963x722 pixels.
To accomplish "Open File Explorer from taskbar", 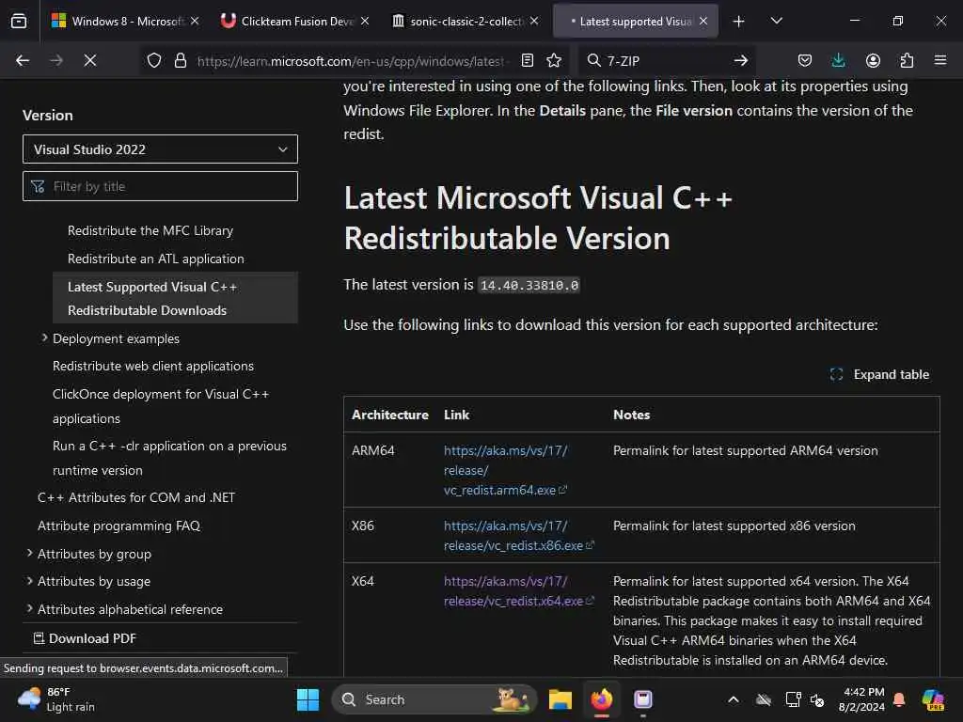I will click(x=560, y=699).
